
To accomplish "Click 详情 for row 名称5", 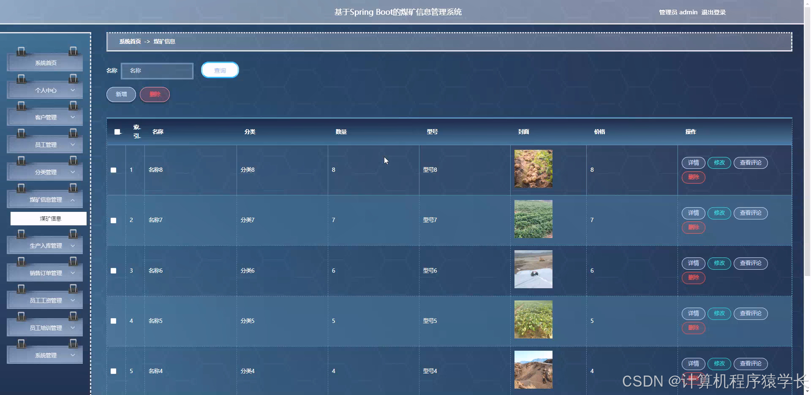I will click(694, 314).
